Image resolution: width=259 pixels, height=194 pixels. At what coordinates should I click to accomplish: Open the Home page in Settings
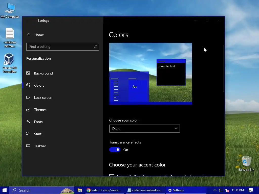(x=63, y=35)
